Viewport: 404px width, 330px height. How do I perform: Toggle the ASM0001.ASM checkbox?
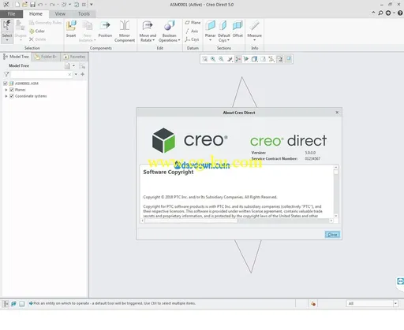[x=6, y=83]
